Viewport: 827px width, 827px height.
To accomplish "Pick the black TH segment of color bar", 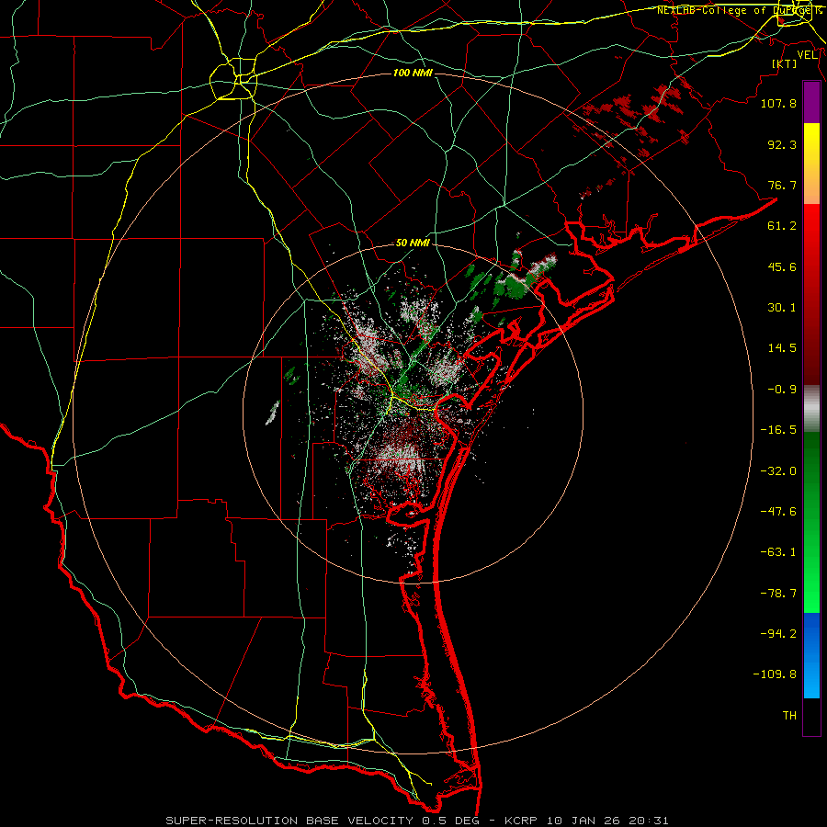I will [x=811, y=717].
